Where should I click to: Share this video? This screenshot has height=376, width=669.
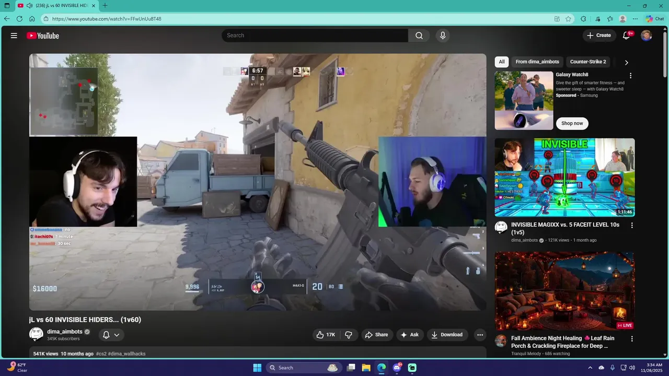pyautogui.click(x=376, y=335)
